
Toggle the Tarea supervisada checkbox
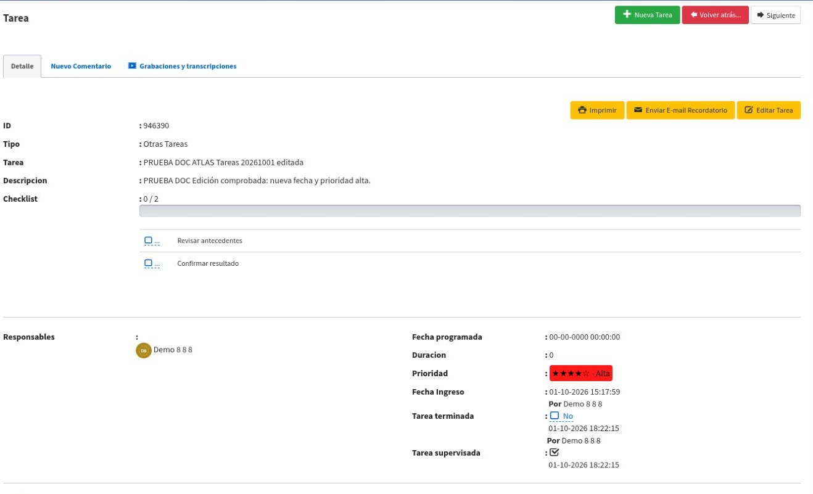coord(554,452)
